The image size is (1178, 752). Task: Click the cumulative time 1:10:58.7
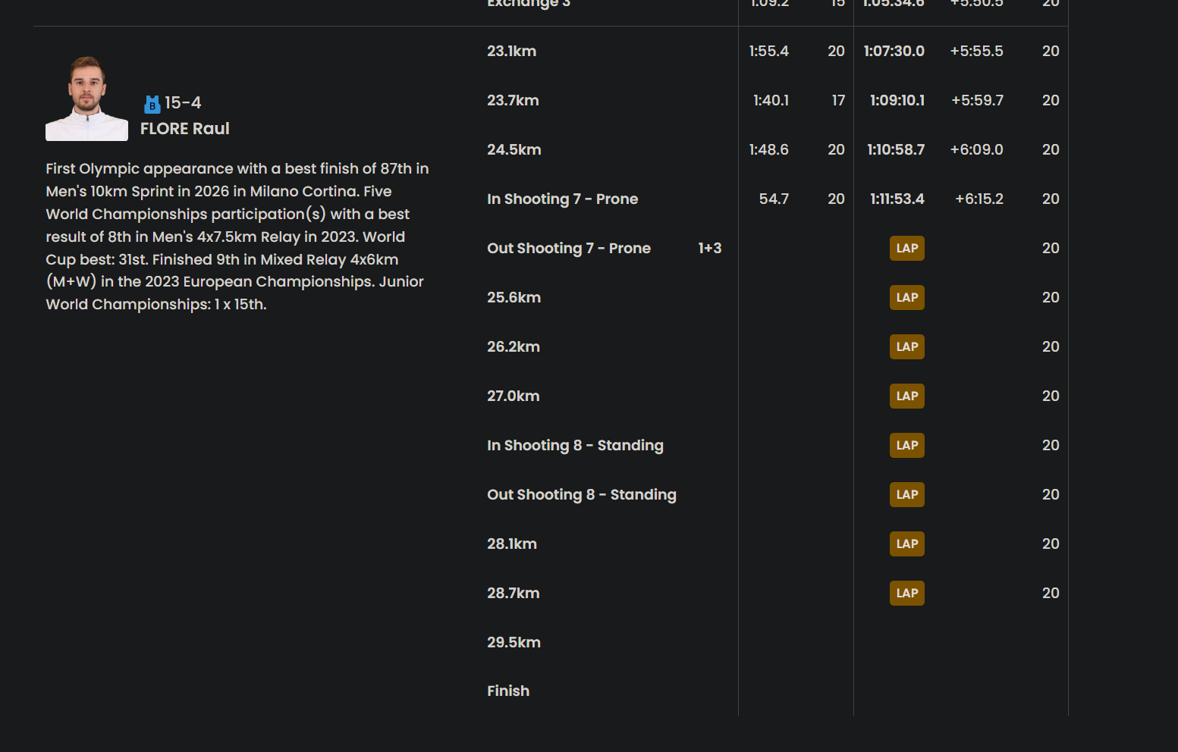(896, 150)
